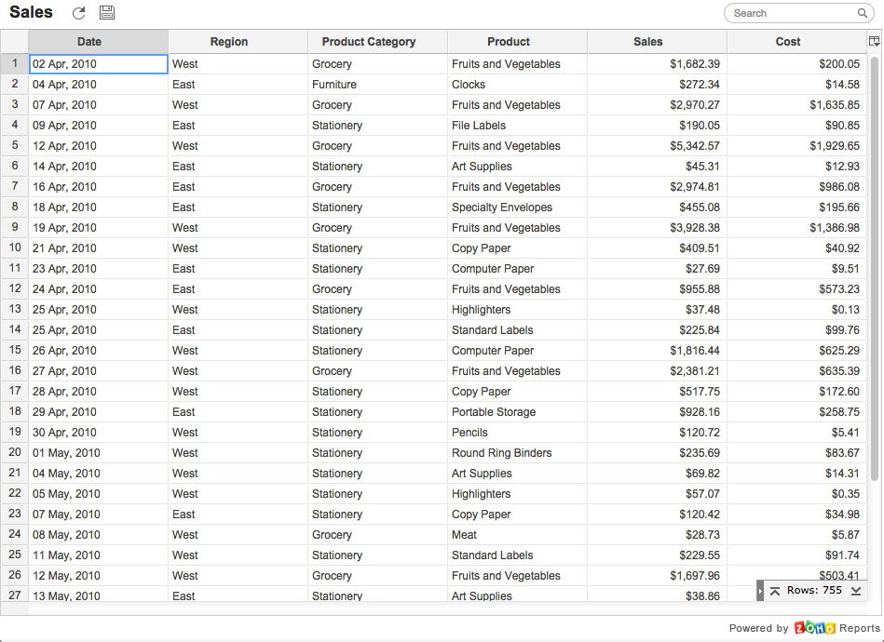Screen dimensions: 884x642
Task: Click the Zoho logo in the footer
Action: (814, 628)
